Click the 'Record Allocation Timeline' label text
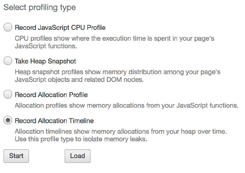Screen dimensions: 245x173 (x=54, y=121)
